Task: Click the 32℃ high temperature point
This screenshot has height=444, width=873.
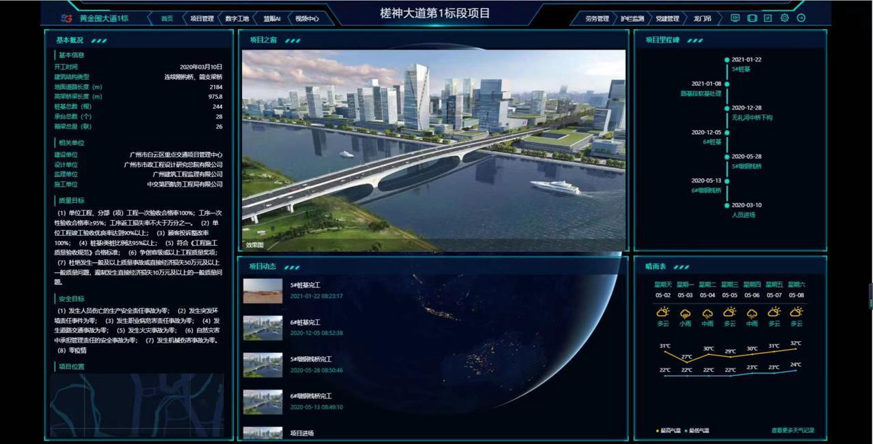Action: click(x=796, y=349)
